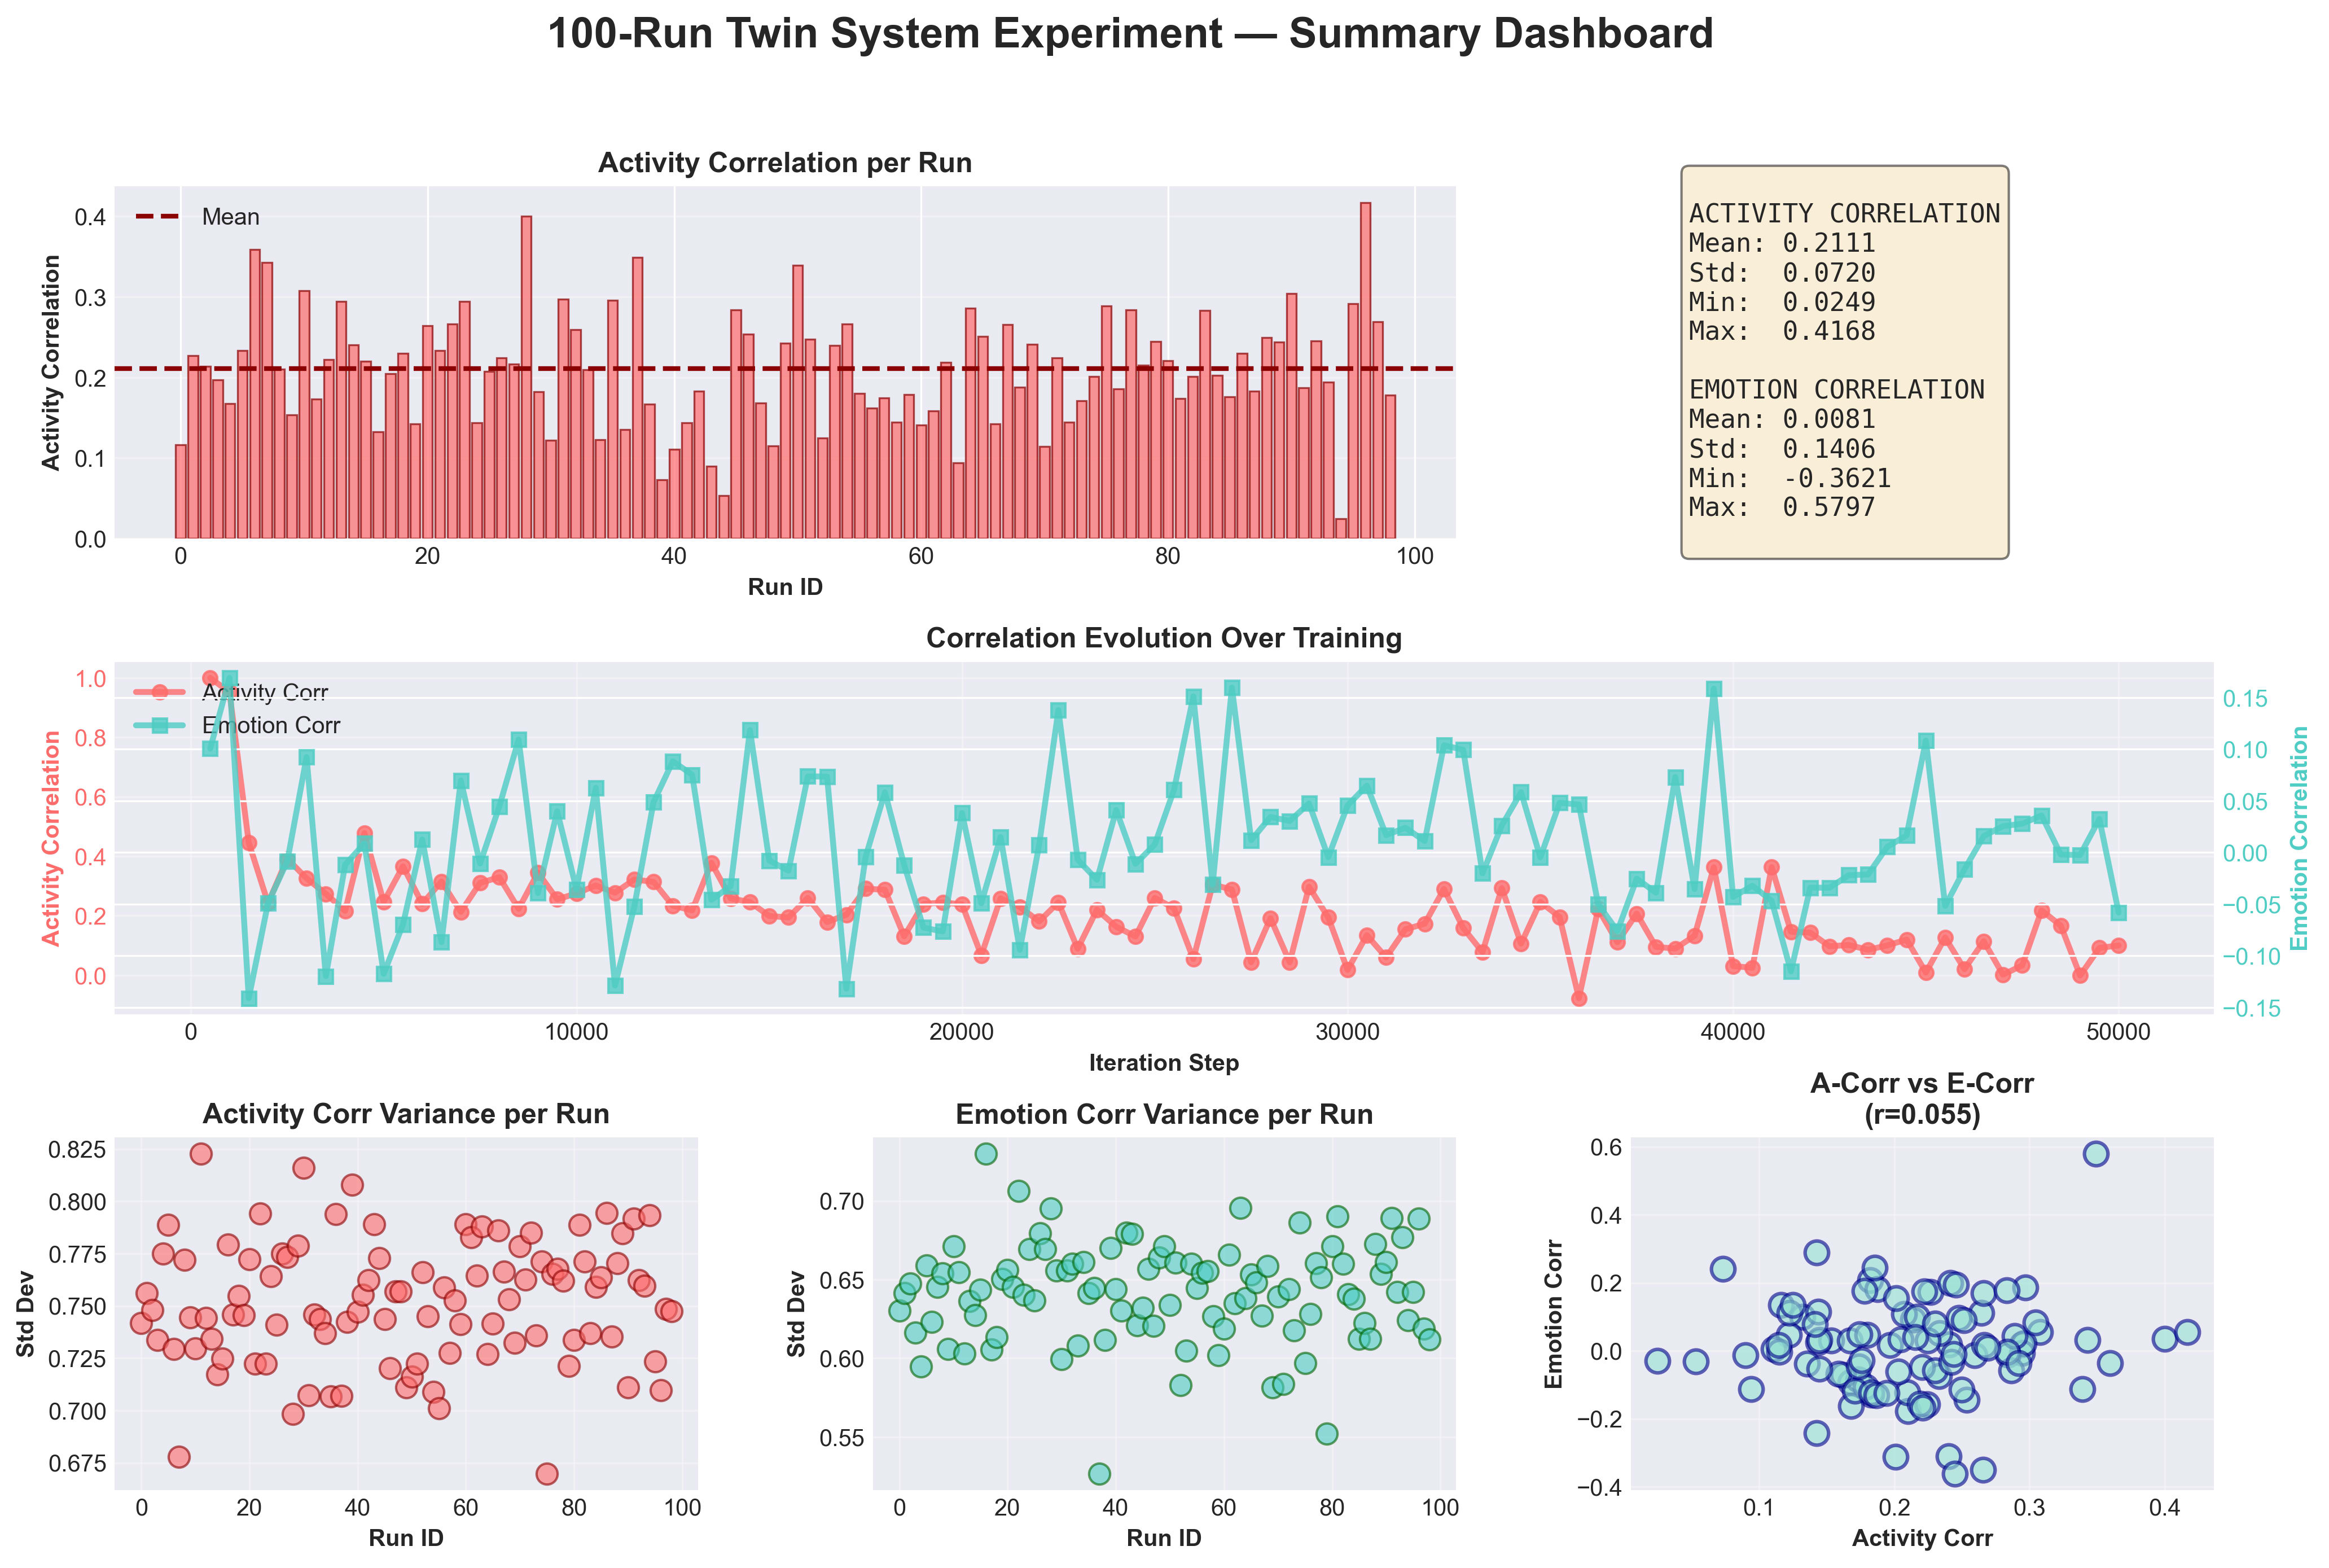Click the teal 'Emotion Correlation' right axis label
Screen dimensions: 2329x1568
[2300, 838]
